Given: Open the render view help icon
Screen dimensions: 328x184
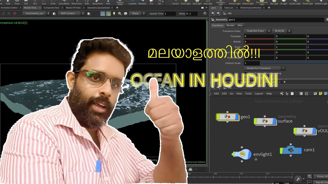Looking at the screenshot, I should click(x=205, y=14).
